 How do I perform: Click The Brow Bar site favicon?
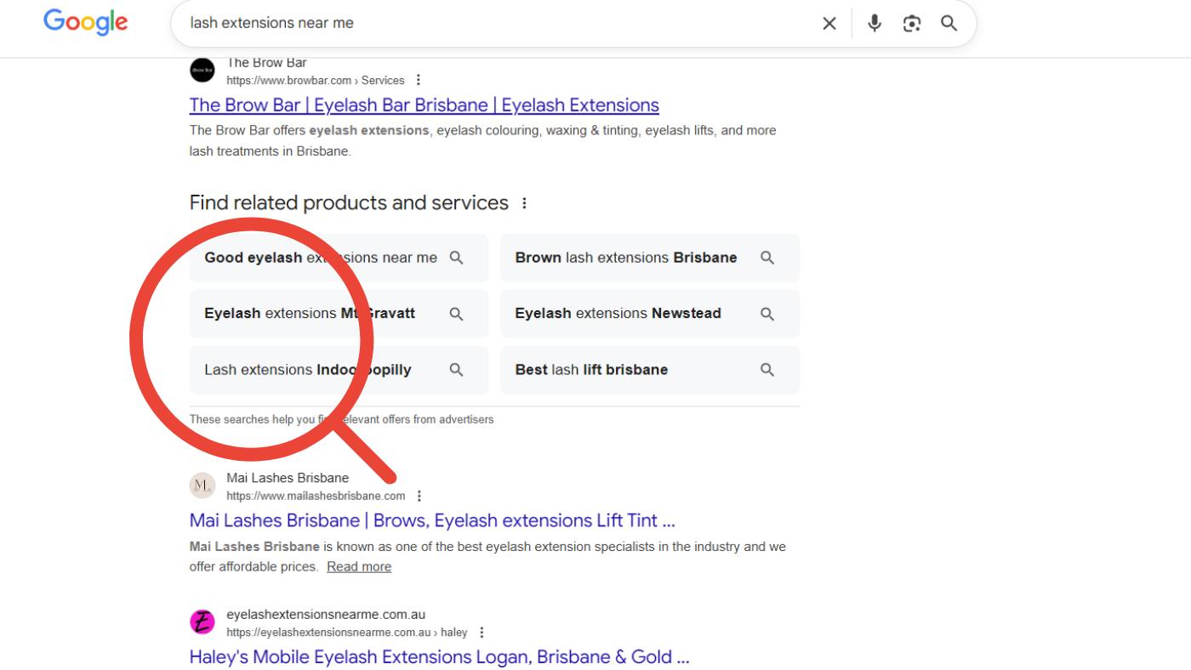pos(202,71)
